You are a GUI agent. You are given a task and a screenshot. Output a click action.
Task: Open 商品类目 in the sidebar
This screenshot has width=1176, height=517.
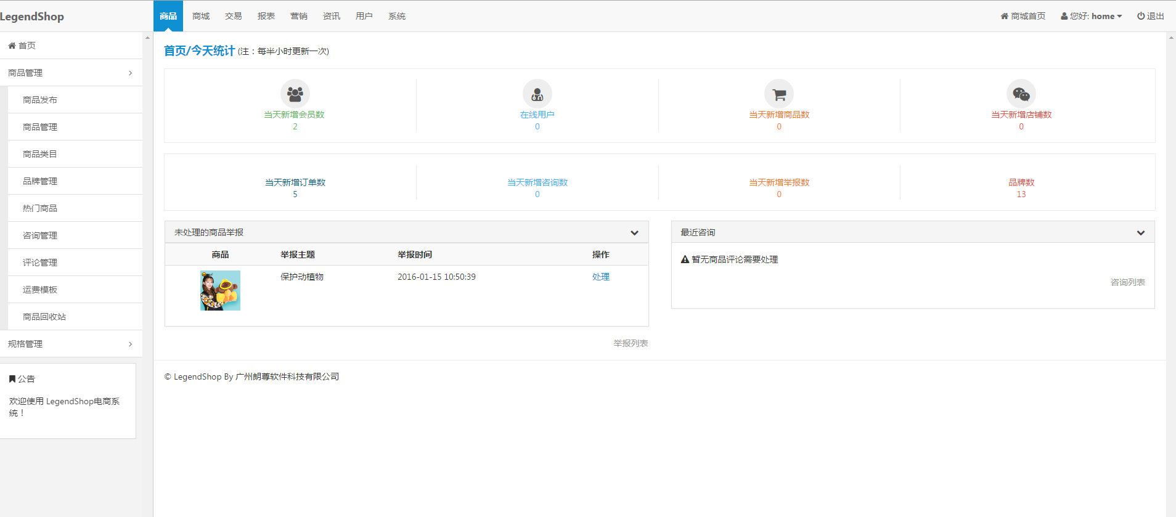click(75, 154)
